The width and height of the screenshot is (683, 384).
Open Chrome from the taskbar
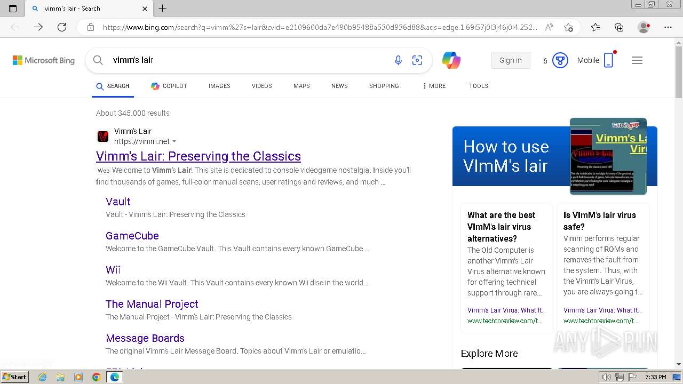[97, 377]
